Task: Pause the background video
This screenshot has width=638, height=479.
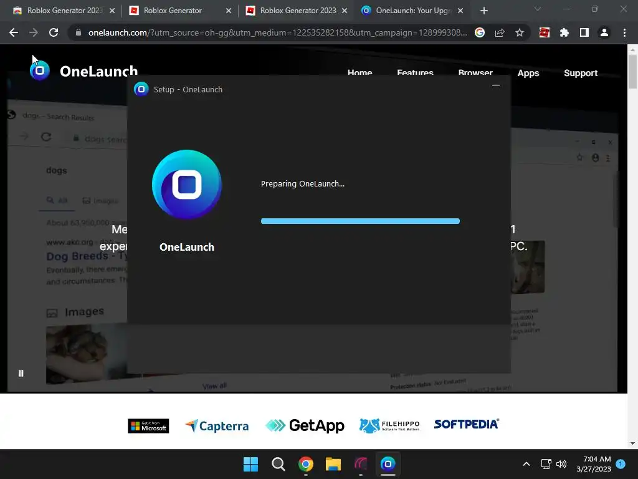Action: coord(21,373)
